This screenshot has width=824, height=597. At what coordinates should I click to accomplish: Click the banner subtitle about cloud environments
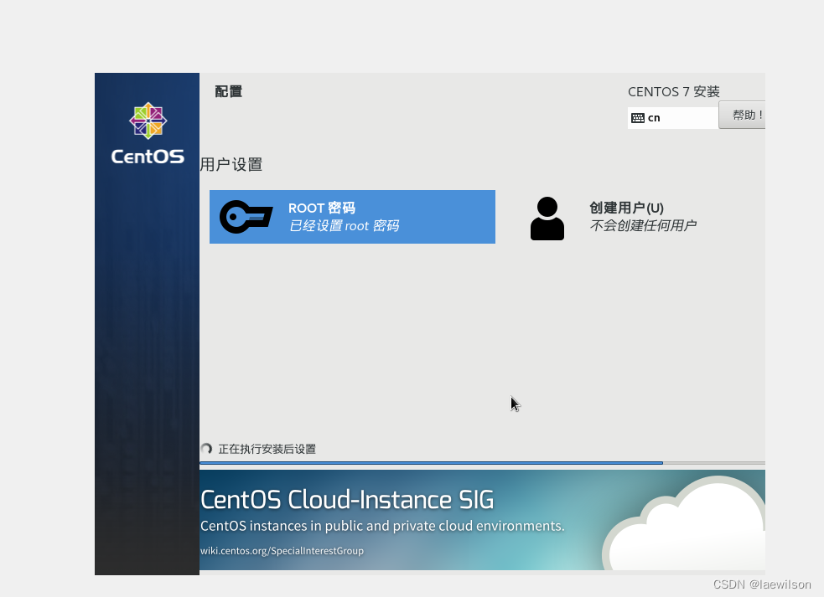pyautogui.click(x=382, y=526)
